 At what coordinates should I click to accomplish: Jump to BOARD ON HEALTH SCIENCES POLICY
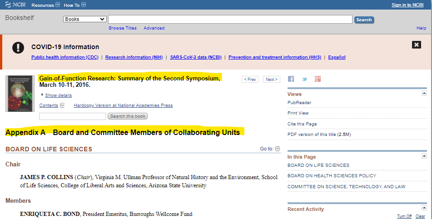tap(332, 175)
